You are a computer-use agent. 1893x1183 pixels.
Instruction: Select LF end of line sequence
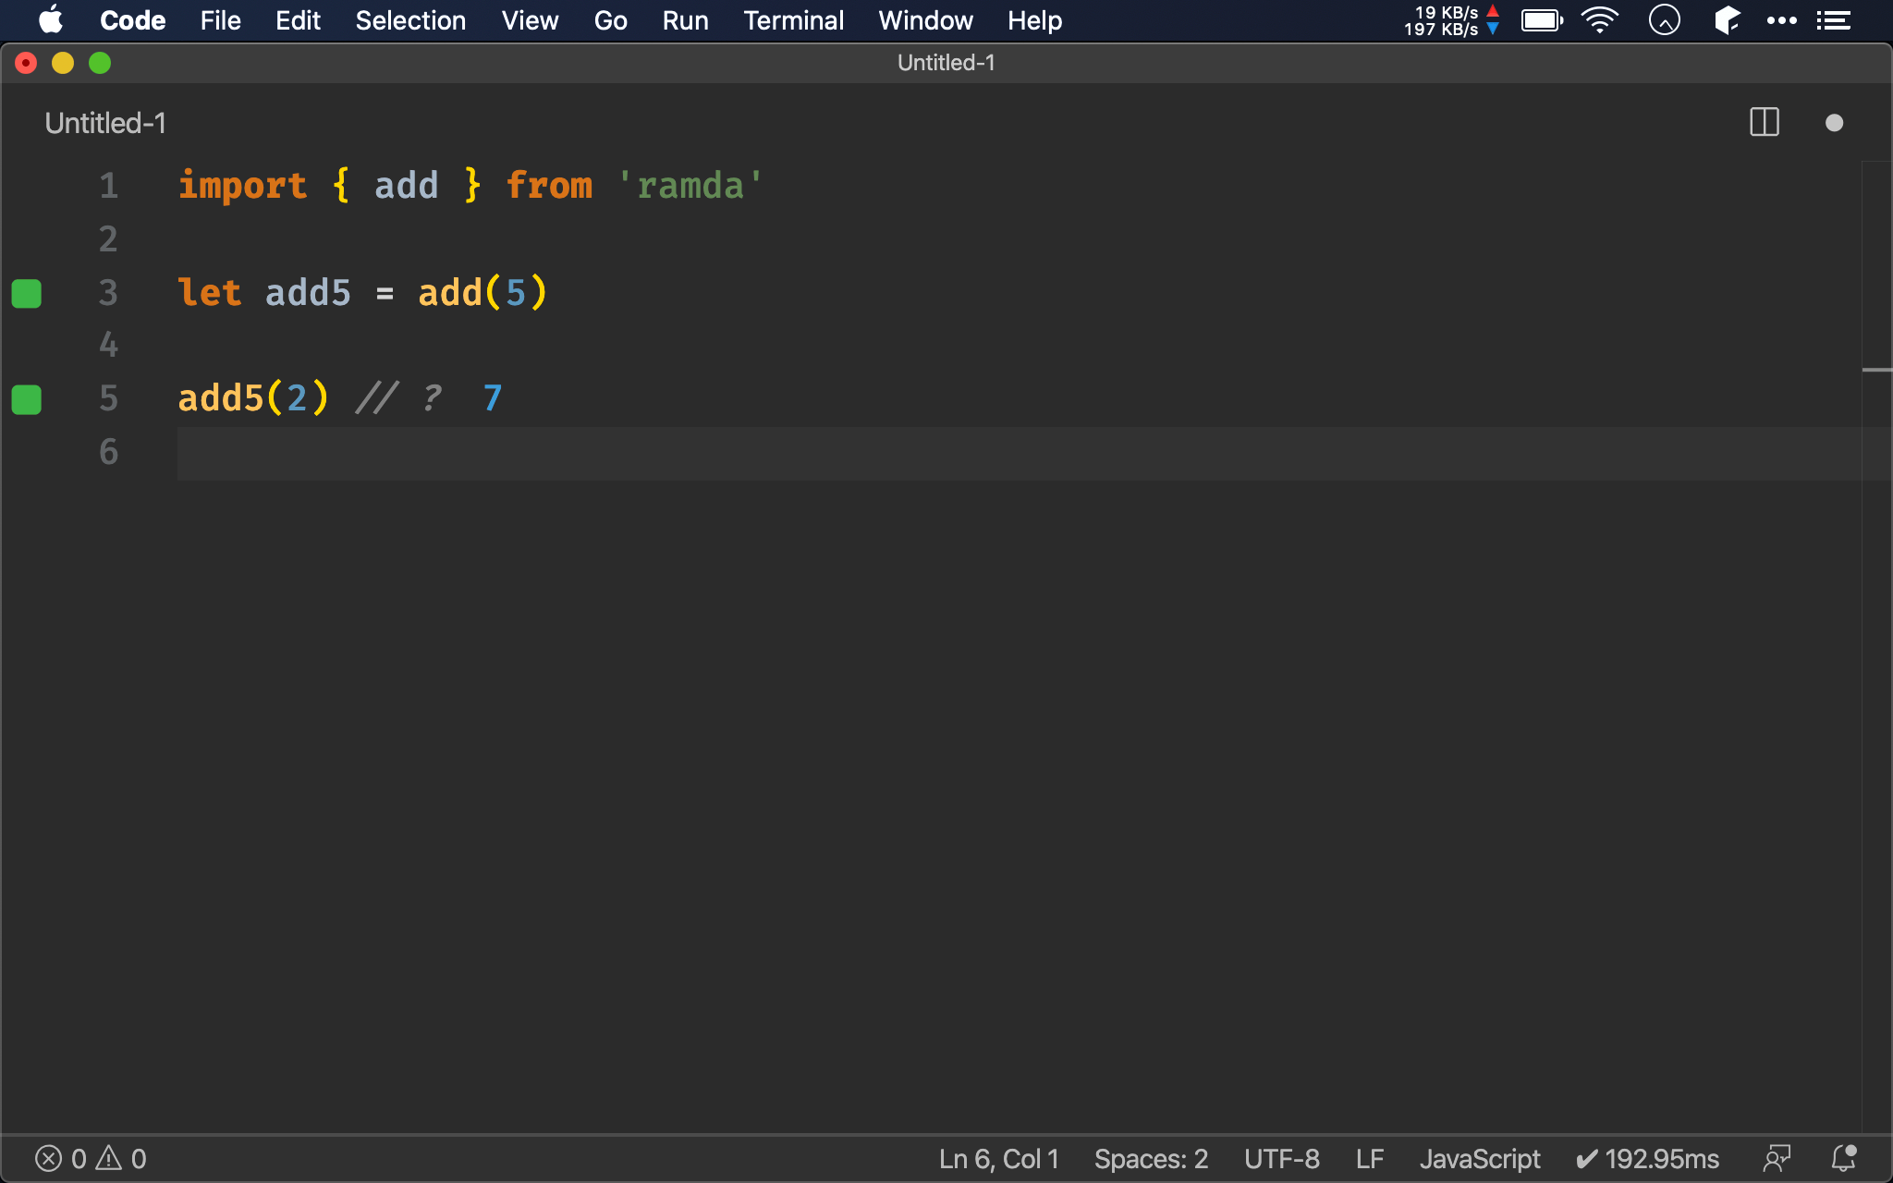coord(1369,1158)
